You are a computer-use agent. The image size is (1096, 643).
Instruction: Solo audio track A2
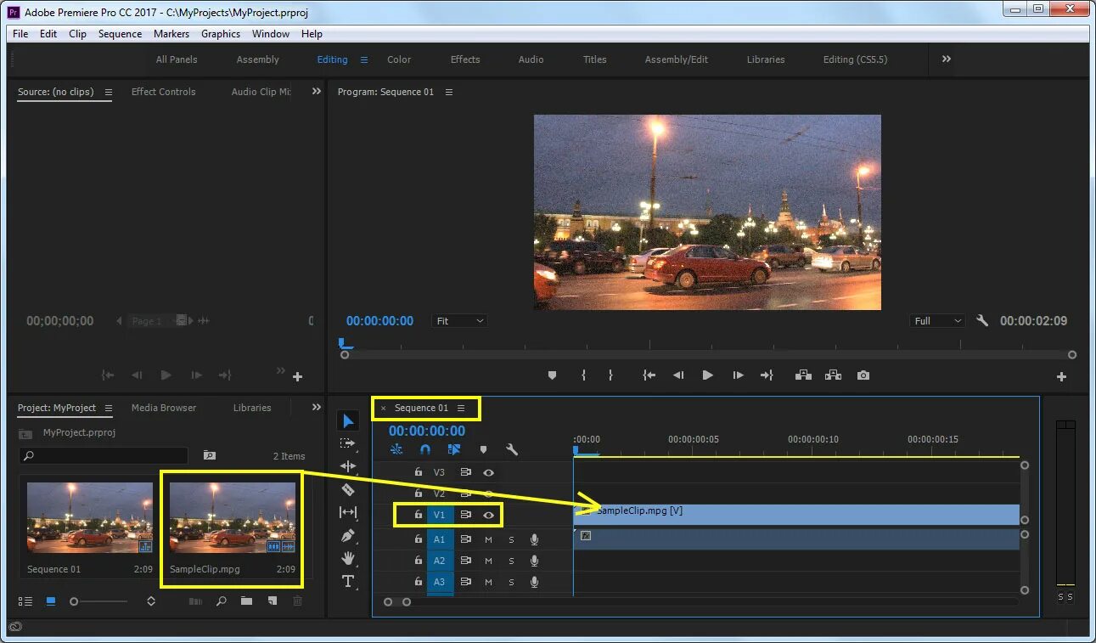pyautogui.click(x=511, y=561)
